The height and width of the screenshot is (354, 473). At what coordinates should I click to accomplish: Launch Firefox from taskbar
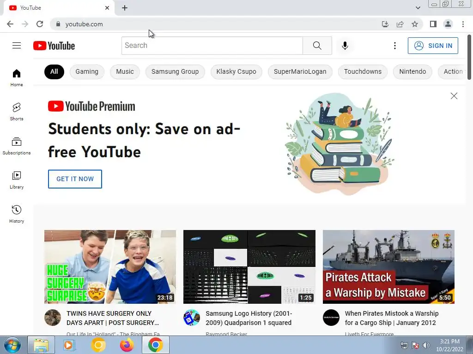click(x=127, y=345)
